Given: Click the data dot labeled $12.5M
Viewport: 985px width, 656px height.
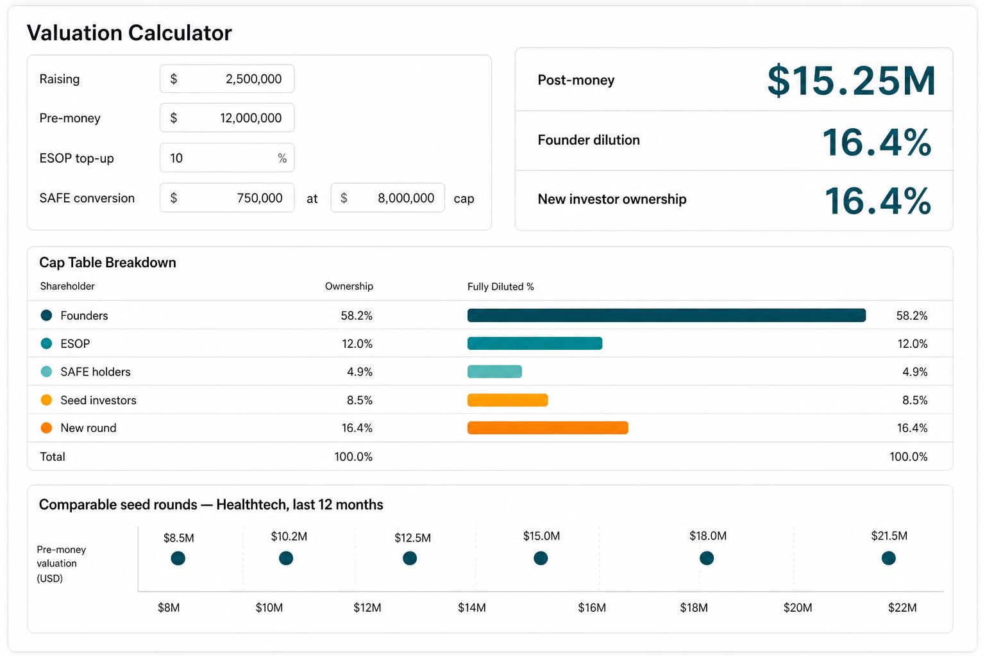Looking at the screenshot, I should pyautogui.click(x=410, y=559).
